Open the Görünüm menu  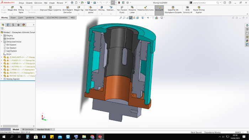point(38,3)
